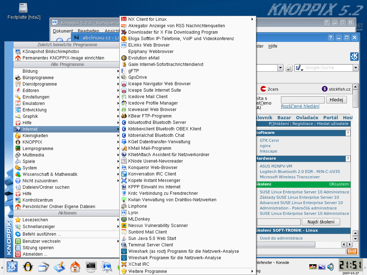This screenshot has width=367, height=275.
Task: Click the KMail Mail-Programm icon
Action: point(124,148)
